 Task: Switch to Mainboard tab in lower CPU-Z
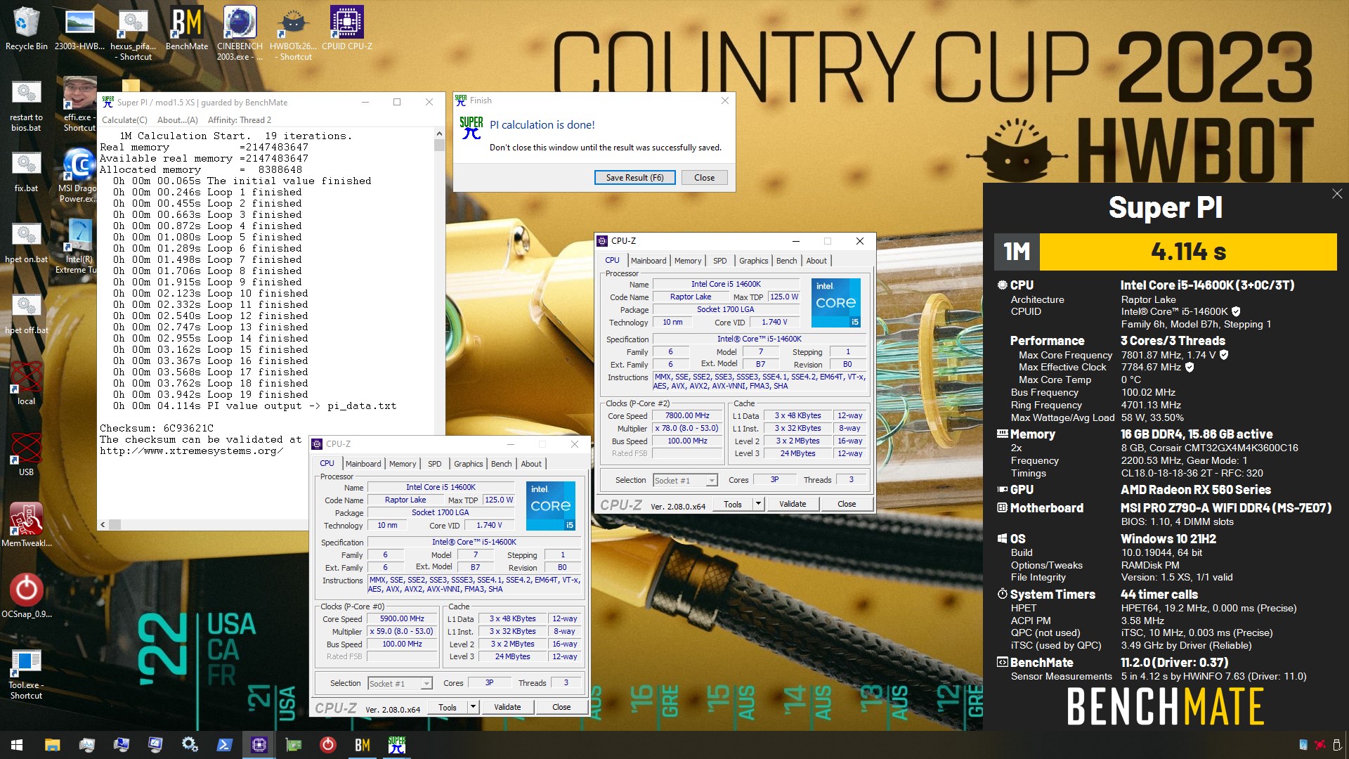[x=363, y=464]
